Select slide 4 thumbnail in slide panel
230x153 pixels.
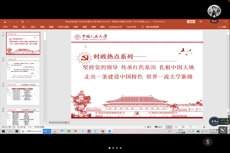pos(23,117)
